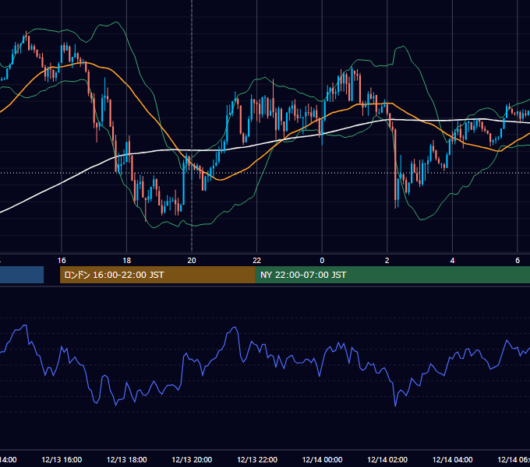Click the '20' hour label on time axis
The width and height of the screenshot is (530, 467).
click(192, 261)
